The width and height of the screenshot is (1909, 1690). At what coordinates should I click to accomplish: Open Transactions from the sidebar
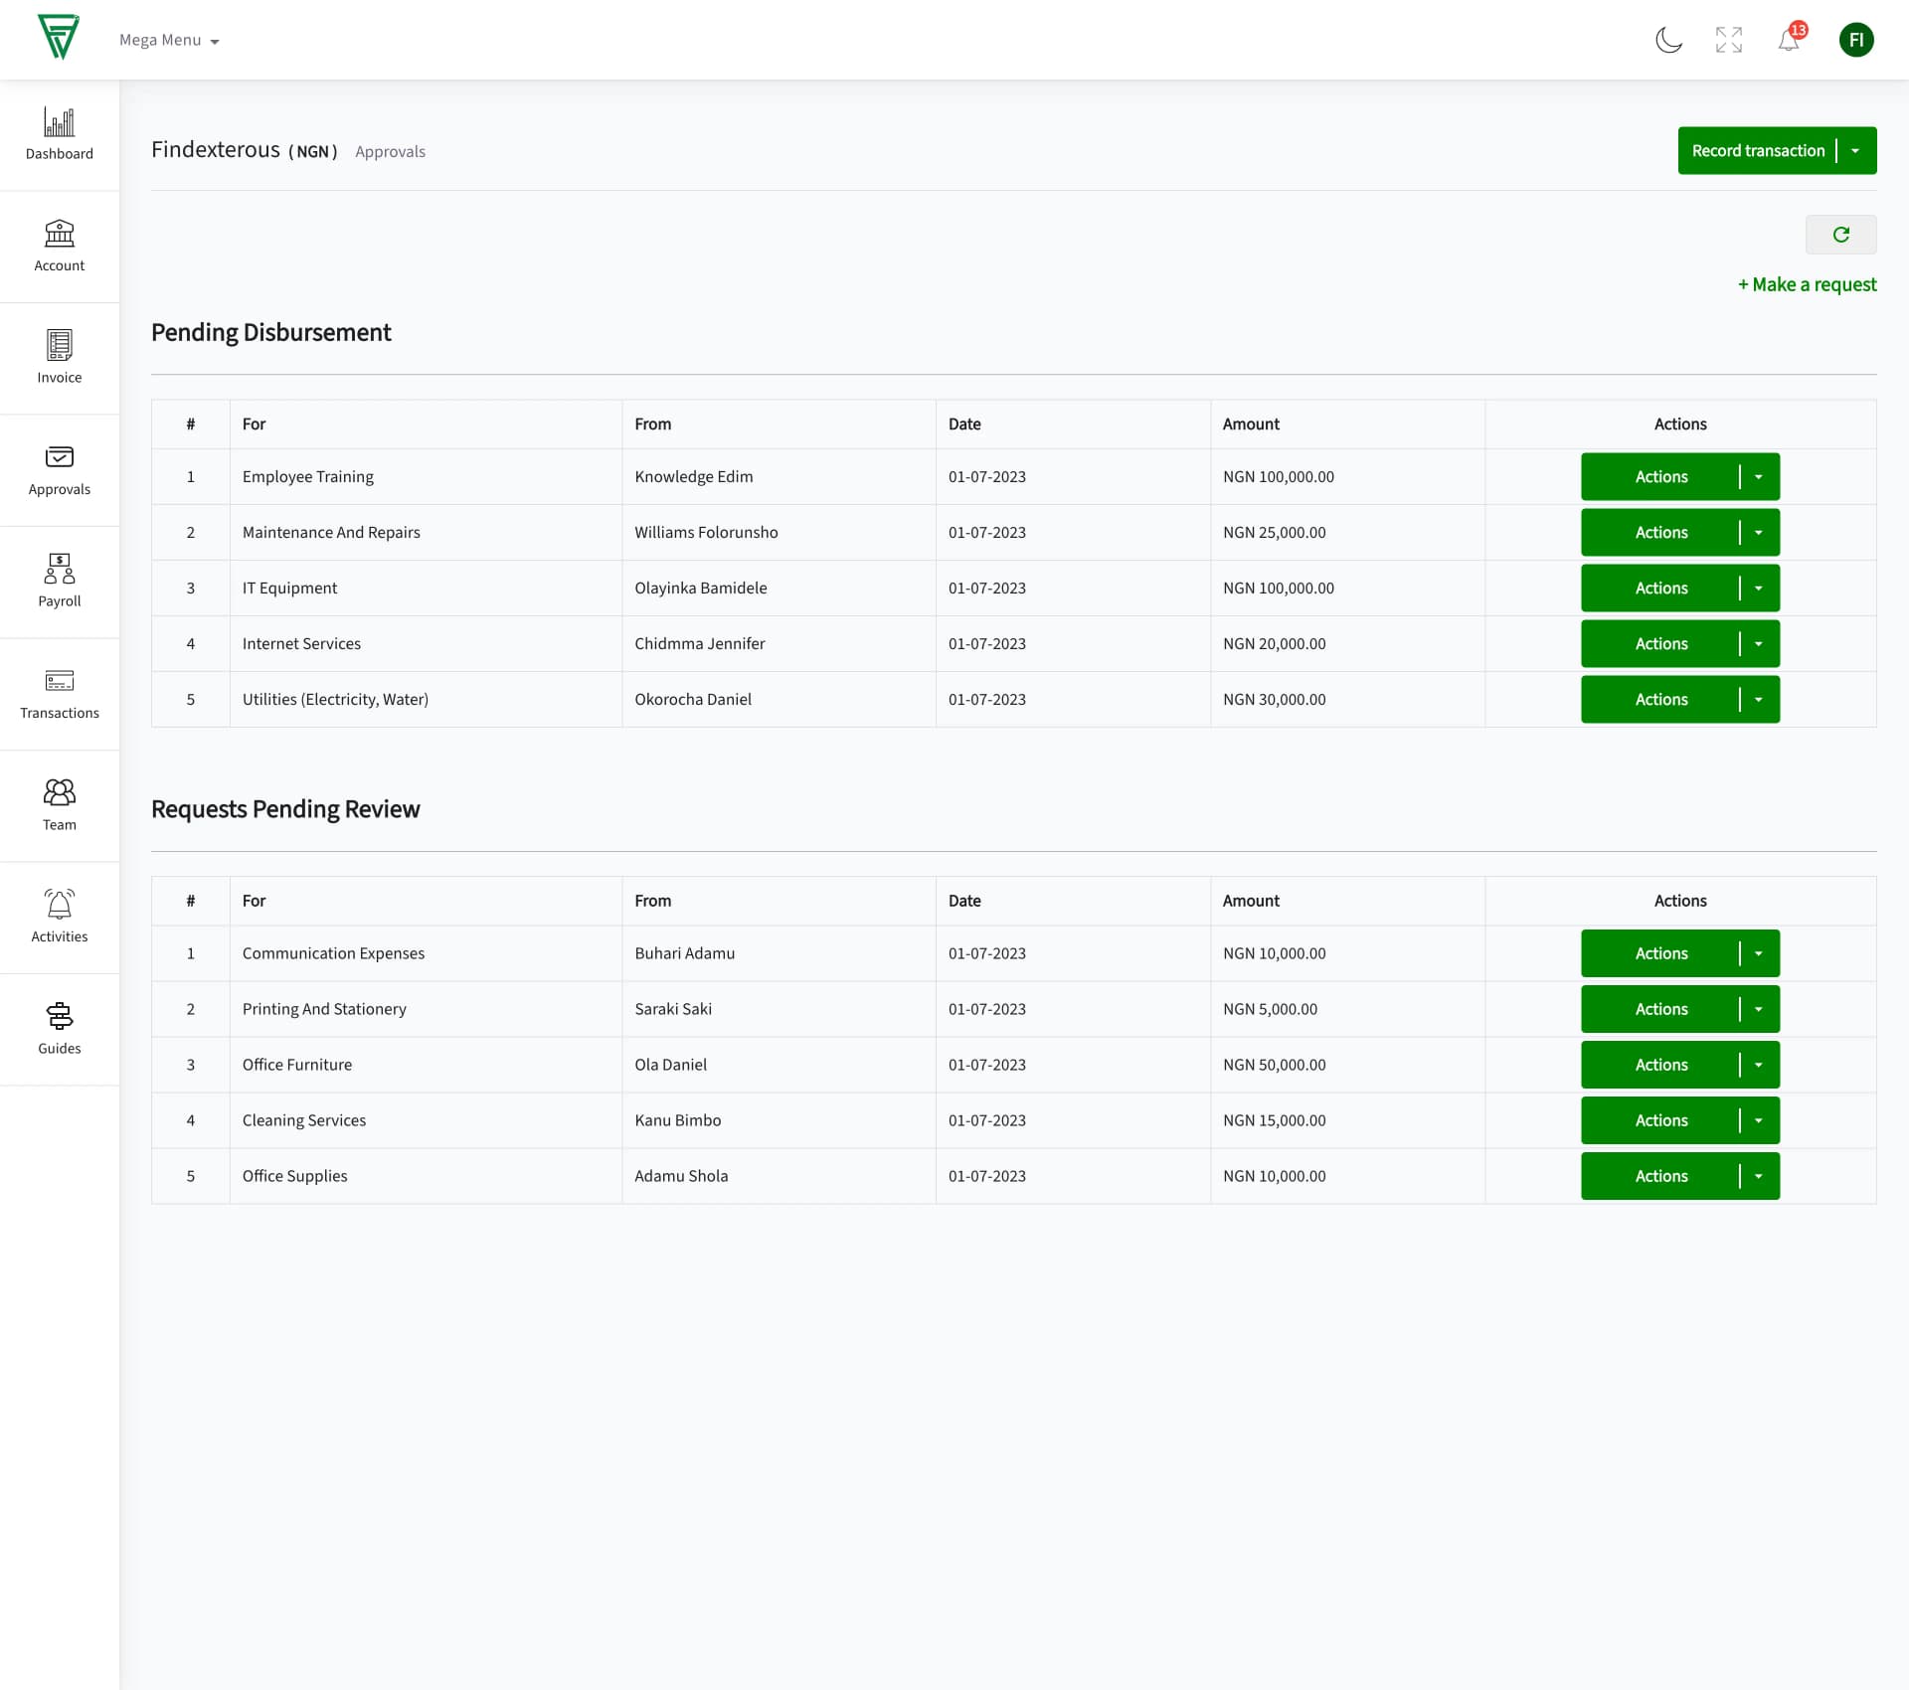pos(60,694)
